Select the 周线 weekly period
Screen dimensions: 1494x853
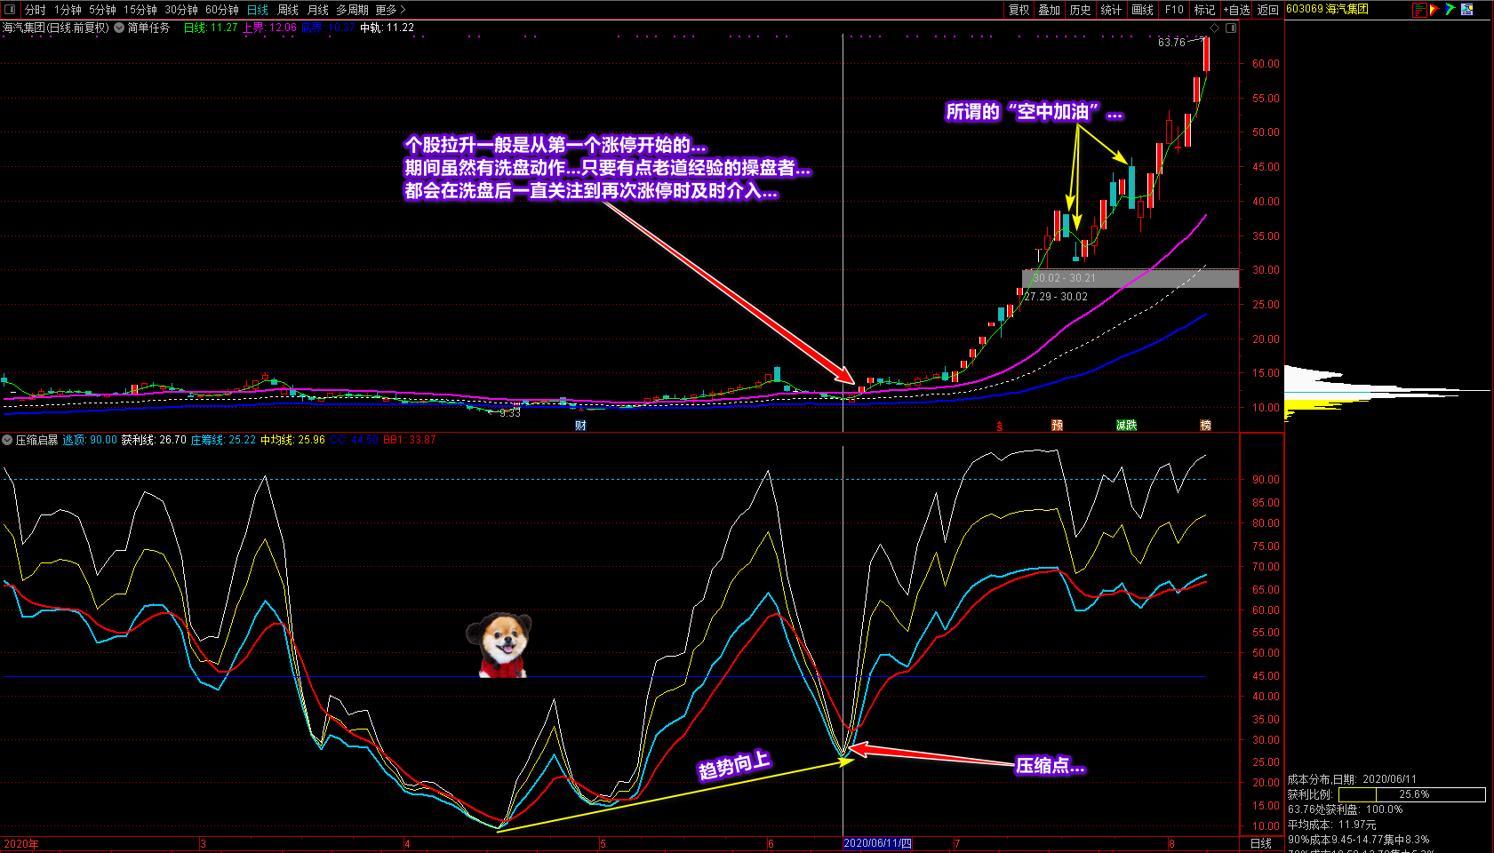point(288,10)
